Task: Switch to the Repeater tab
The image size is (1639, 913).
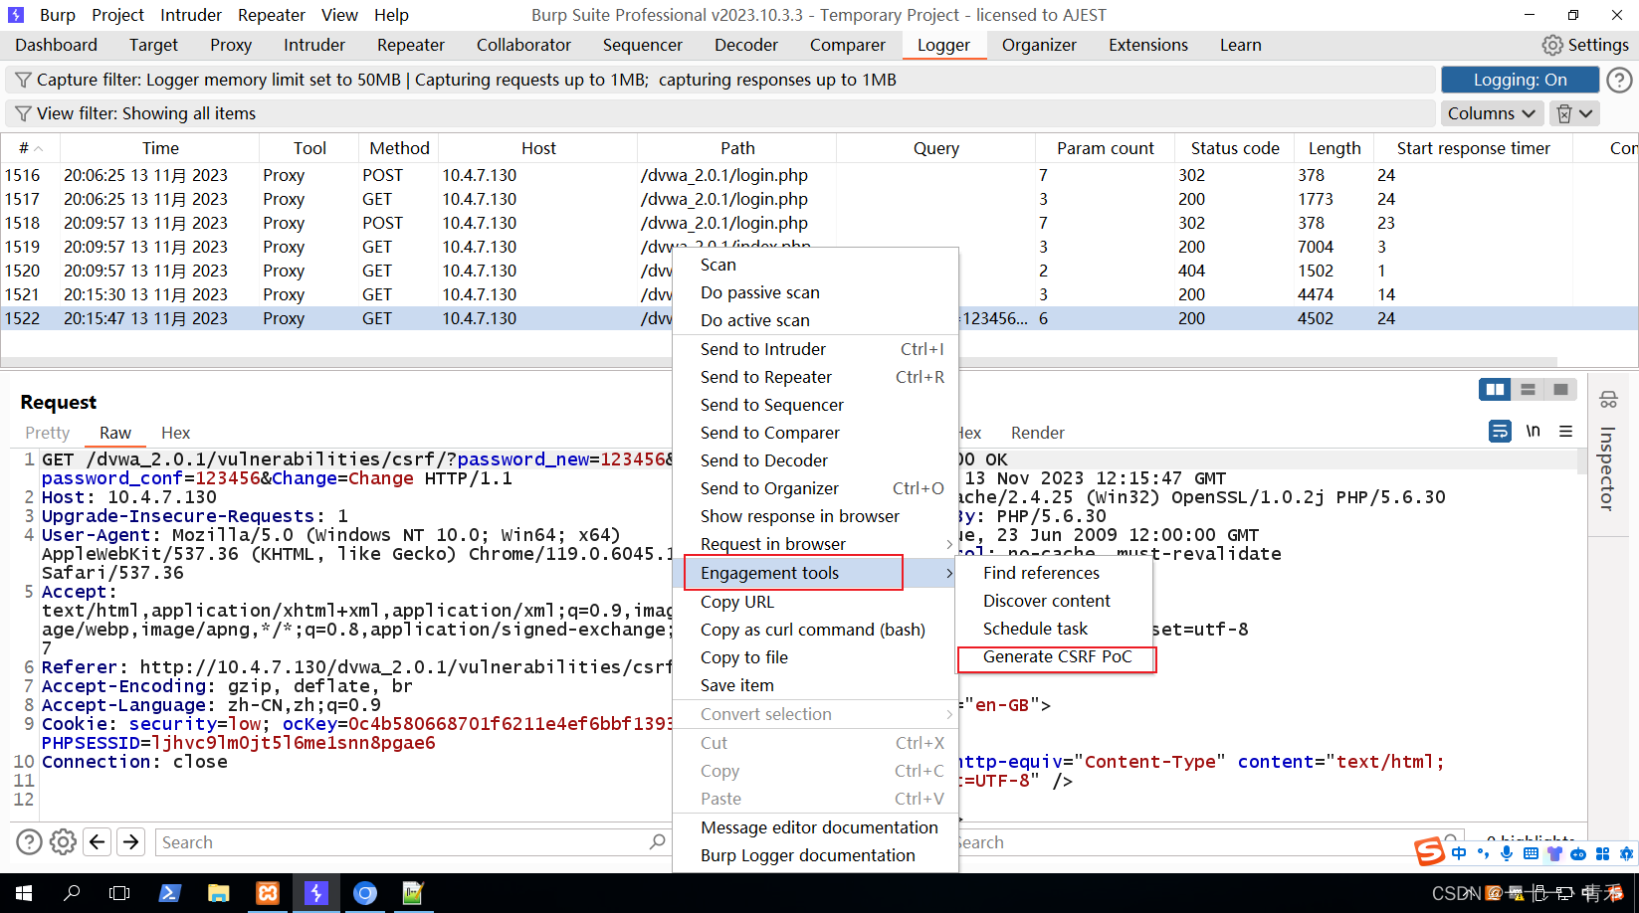Action: [x=411, y=45]
